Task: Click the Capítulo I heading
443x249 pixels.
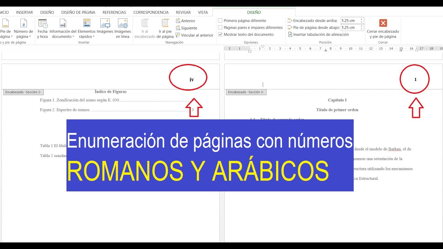Action: 337,100
